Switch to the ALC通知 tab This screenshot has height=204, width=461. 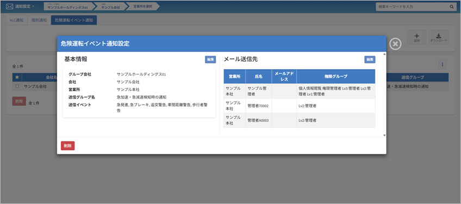pos(16,20)
